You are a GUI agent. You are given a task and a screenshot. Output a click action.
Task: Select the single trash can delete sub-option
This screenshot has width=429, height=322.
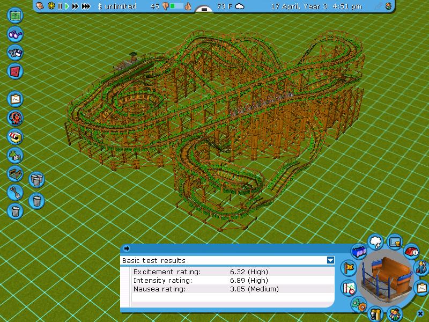pos(36,201)
